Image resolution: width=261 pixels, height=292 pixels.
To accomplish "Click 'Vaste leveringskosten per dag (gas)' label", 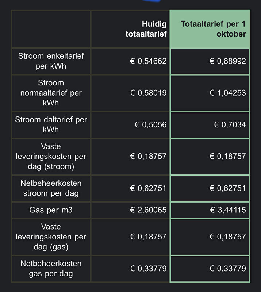I will point(51,237).
